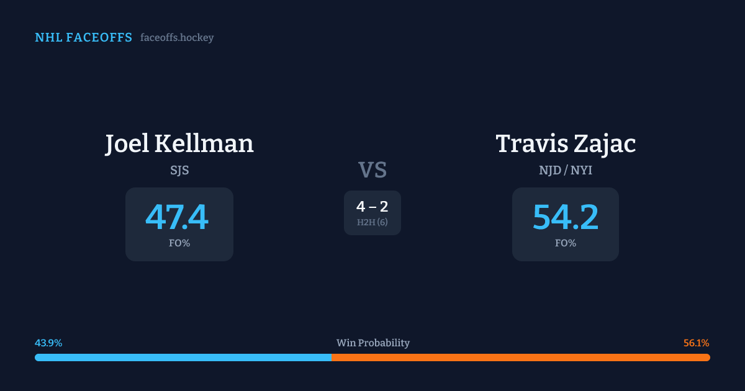Viewport: 745px width, 391px height.
Task: Click the VS text between players
Action: pos(372,170)
